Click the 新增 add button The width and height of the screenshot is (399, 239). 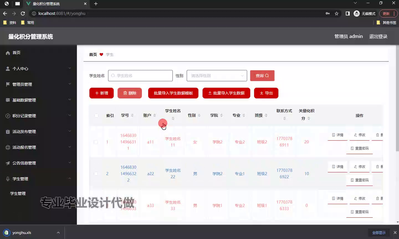click(101, 93)
